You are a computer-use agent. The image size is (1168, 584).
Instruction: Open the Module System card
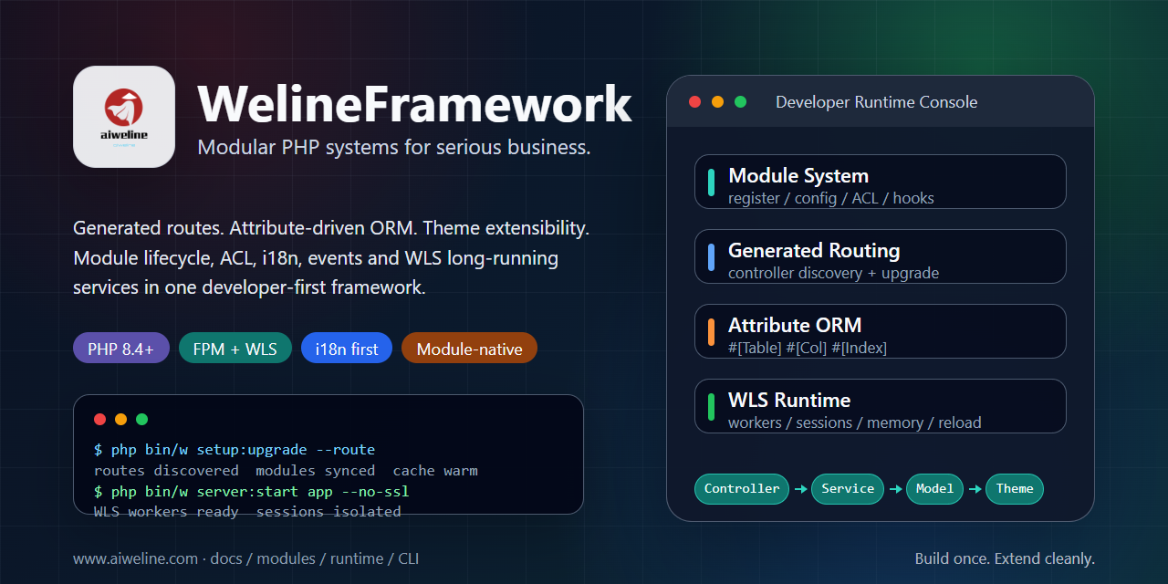(881, 182)
